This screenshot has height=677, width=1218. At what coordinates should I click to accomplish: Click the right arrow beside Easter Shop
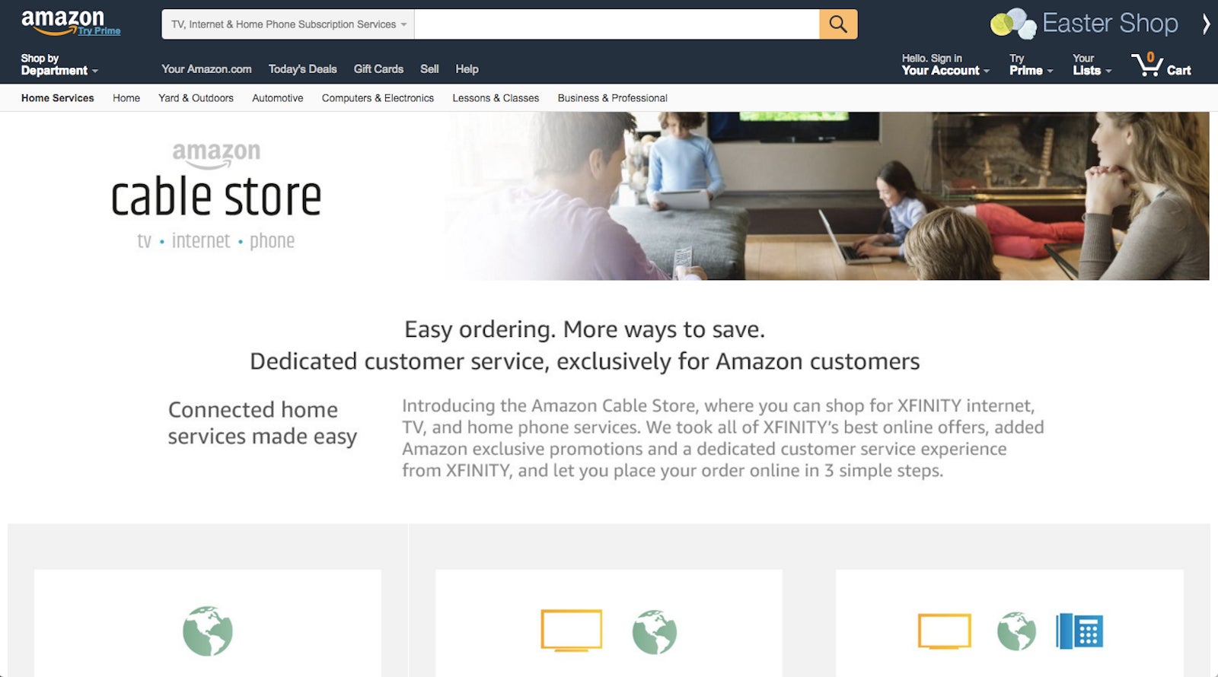(1206, 24)
